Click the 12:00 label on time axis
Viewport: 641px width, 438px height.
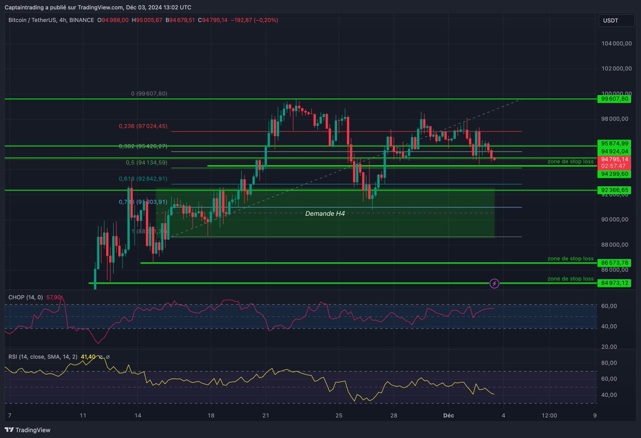tap(549, 415)
